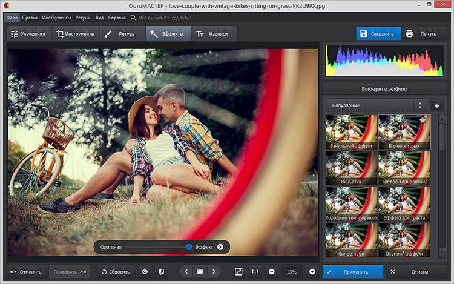
Task: Click the zoom in plus icon
Action: click(312, 272)
